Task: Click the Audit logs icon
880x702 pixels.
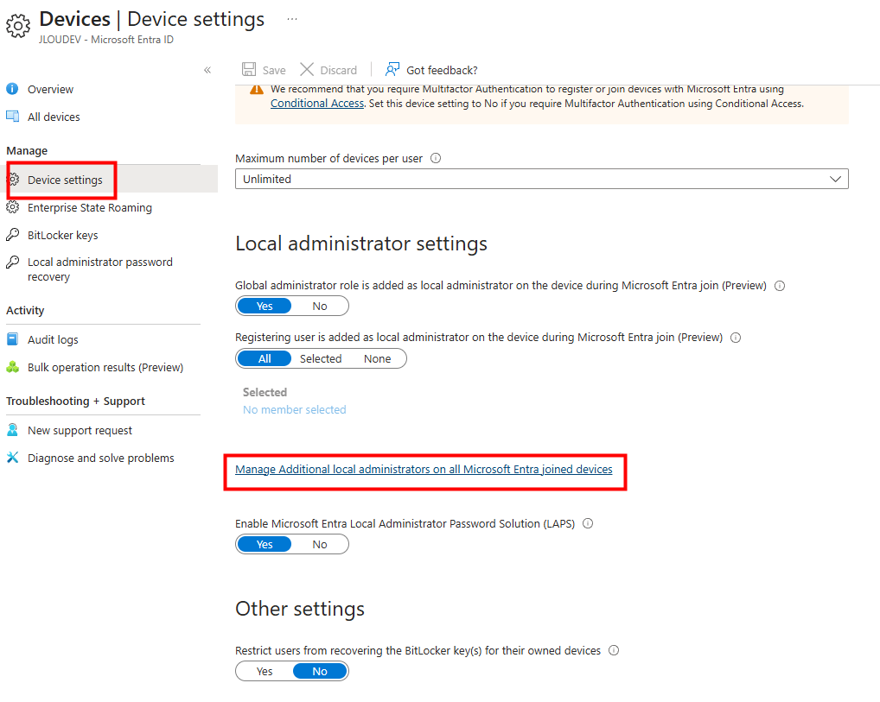Action: (12, 339)
